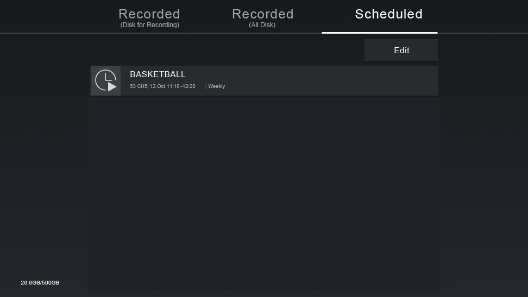528x297 pixels.
Task: Click the 12.Oct 11:10~12:20 time text
Action: (173, 86)
